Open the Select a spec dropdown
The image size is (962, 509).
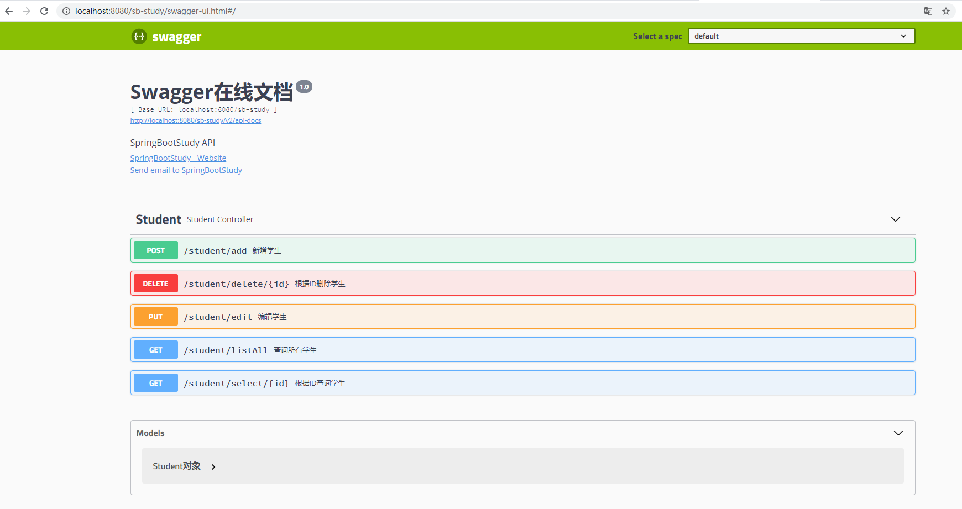(801, 35)
